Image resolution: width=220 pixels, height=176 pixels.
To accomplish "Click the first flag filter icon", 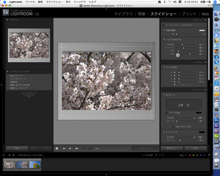I will [156, 155].
